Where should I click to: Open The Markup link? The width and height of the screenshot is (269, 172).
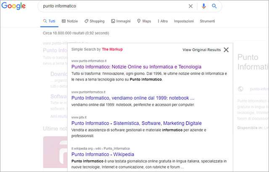point(112,49)
